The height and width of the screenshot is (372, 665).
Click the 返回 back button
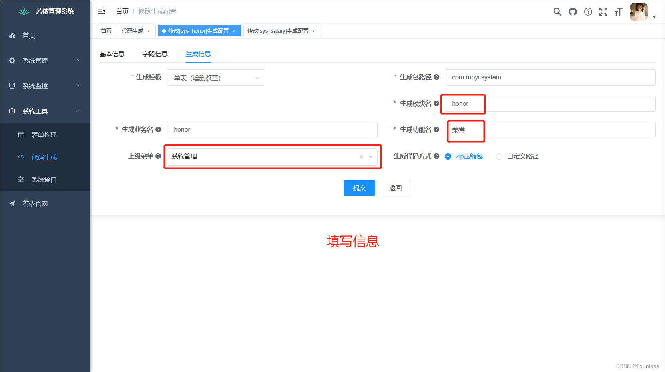coord(395,188)
